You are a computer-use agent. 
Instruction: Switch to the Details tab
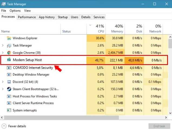click(x=86, y=17)
